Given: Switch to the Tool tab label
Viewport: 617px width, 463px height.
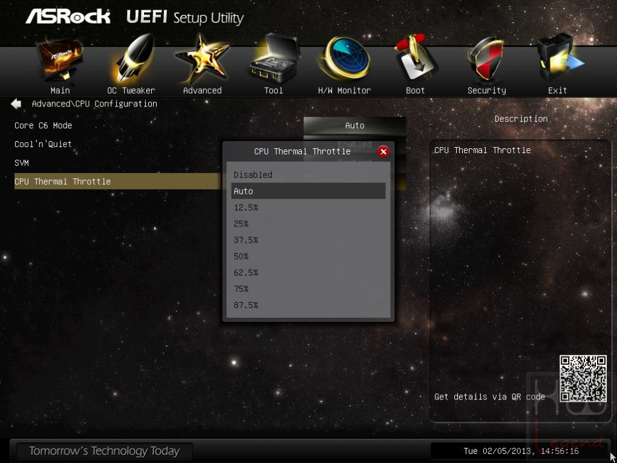Looking at the screenshot, I should pyautogui.click(x=273, y=91).
